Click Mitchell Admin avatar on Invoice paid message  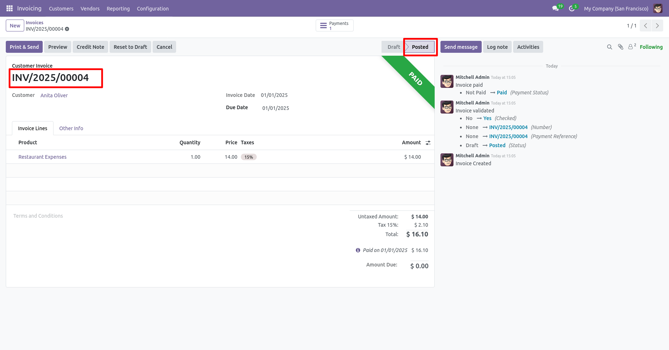pyautogui.click(x=447, y=81)
